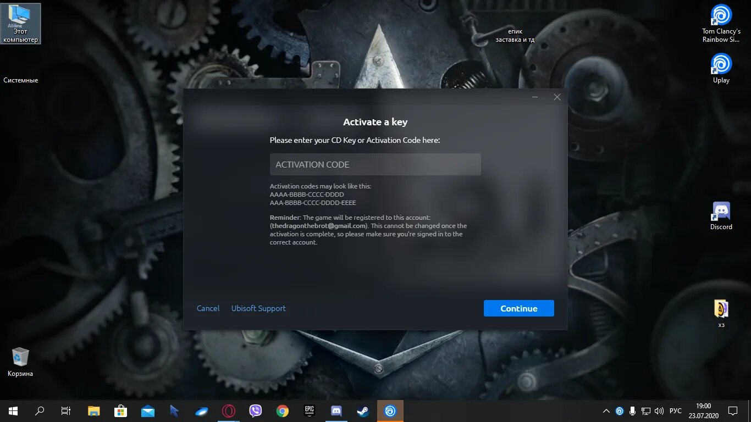The height and width of the screenshot is (422, 751).
Task: Click the AAA-BBBB-CCCC-DDDD-EEEE example code
Action: click(313, 203)
